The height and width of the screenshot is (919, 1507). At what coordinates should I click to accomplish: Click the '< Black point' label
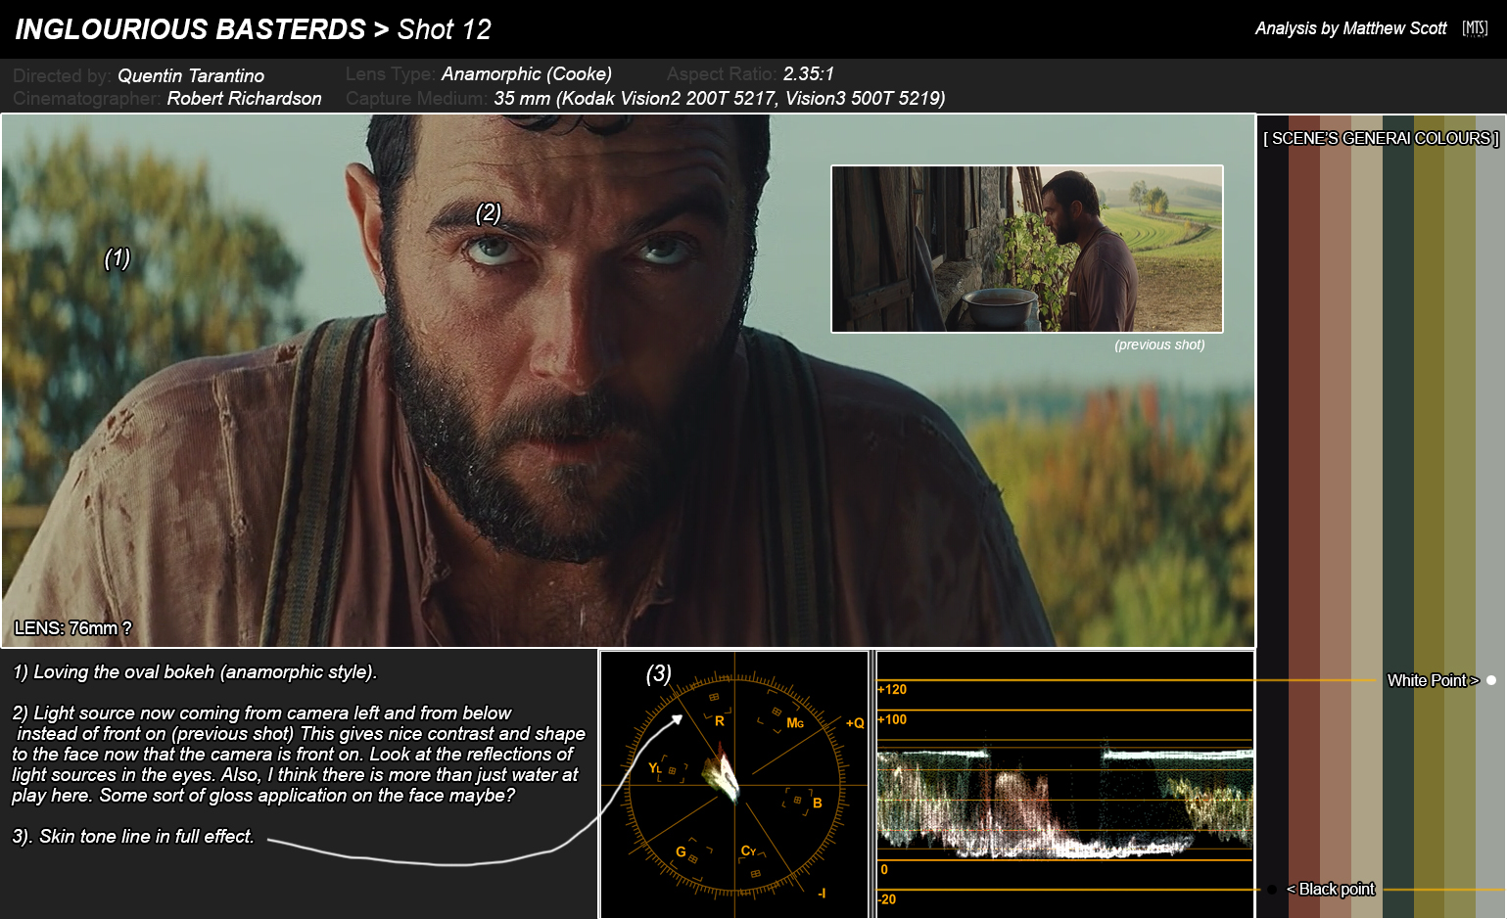pyautogui.click(x=1331, y=889)
